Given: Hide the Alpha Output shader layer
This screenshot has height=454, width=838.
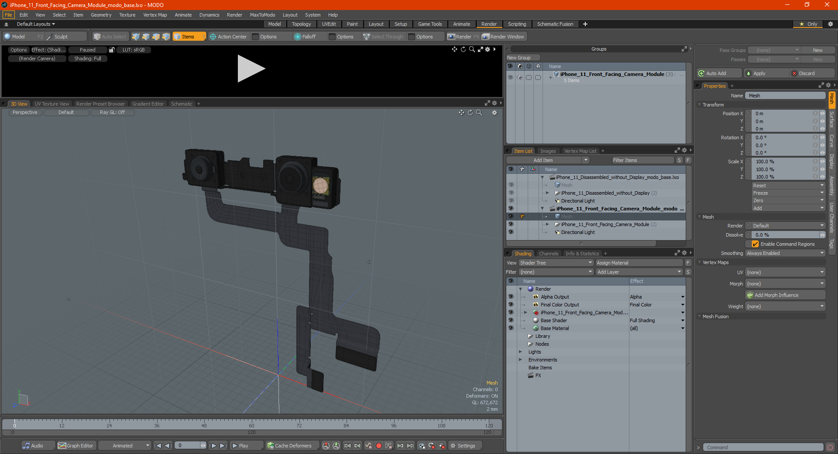Looking at the screenshot, I should [x=511, y=297].
